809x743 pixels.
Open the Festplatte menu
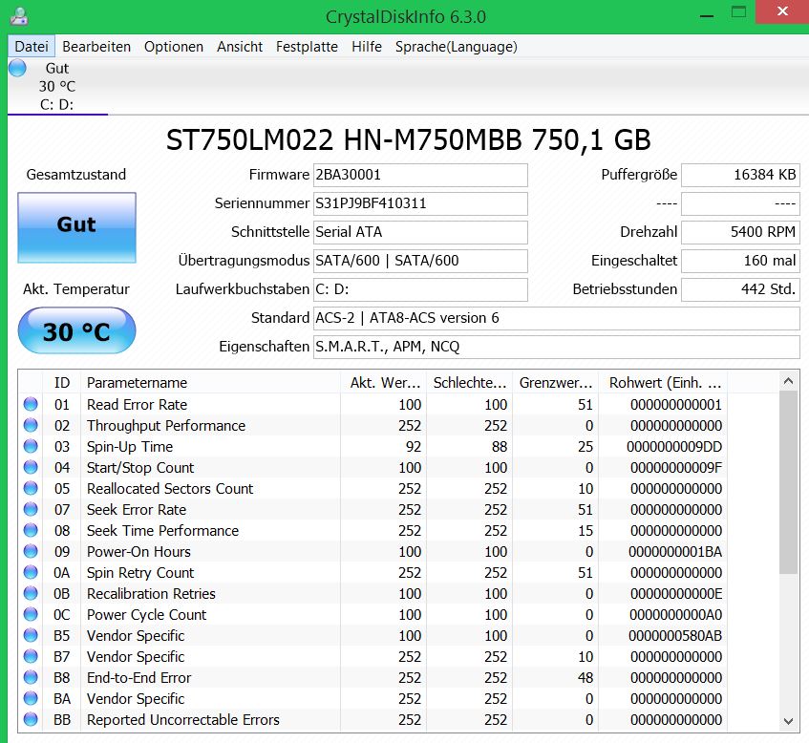pos(307,47)
